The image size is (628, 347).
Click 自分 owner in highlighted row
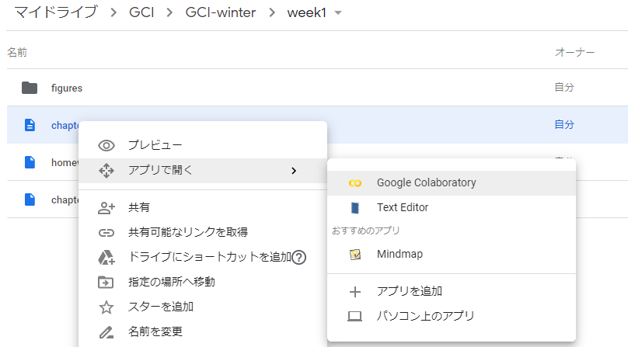pos(564,124)
